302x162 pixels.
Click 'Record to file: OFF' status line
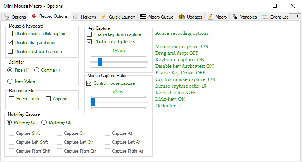pyautogui.click(x=176, y=93)
